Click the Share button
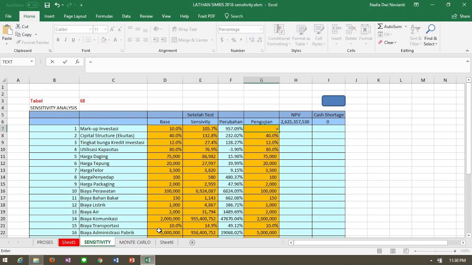This screenshot has height=265, width=472. pyautogui.click(x=461, y=16)
